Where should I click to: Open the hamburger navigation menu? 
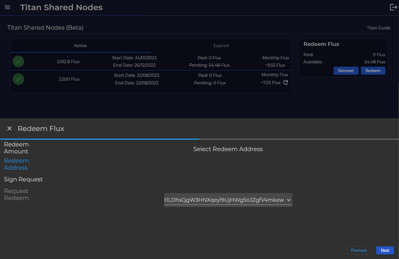pyautogui.click(x=8, y=8)
